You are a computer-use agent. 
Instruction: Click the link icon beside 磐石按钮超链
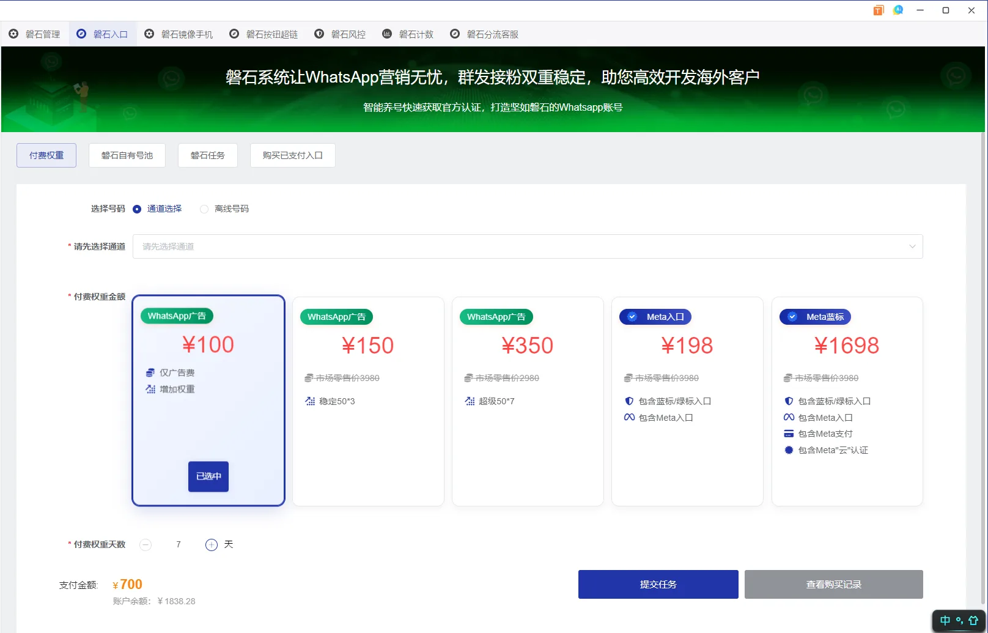click(234, 34)
